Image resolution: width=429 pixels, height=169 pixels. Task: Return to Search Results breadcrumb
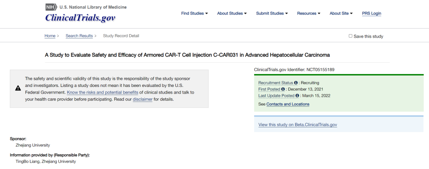click(x=79, y=36)
